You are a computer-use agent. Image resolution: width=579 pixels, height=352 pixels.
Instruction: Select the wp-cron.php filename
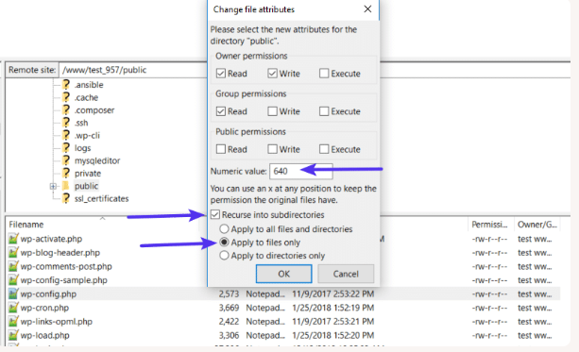pos(44,308)
